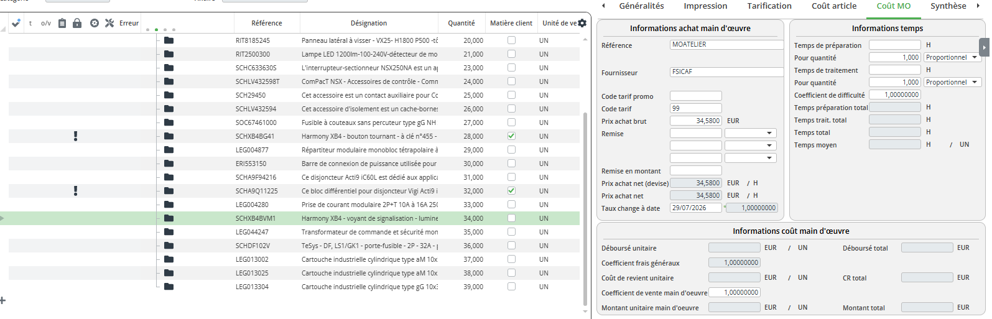Click the clipboard column header icon
The height and width of the screenshot is (319, 992).
(62, 23)
